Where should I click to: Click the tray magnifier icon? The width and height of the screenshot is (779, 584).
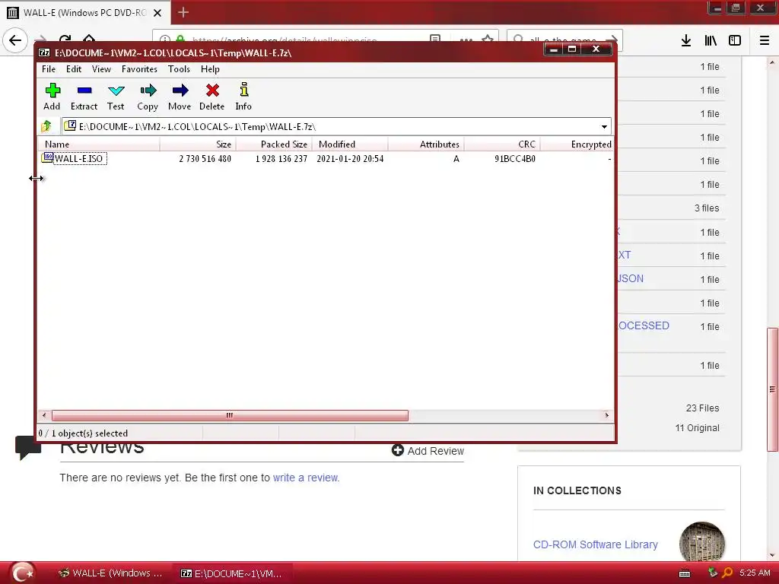[x=727, y=573]
